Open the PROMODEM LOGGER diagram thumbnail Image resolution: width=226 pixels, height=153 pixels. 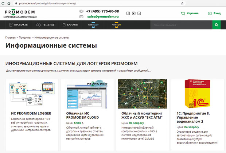tap(32, 94)
